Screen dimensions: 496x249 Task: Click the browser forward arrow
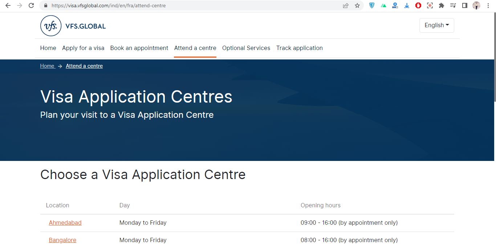[x=20, y=5]
